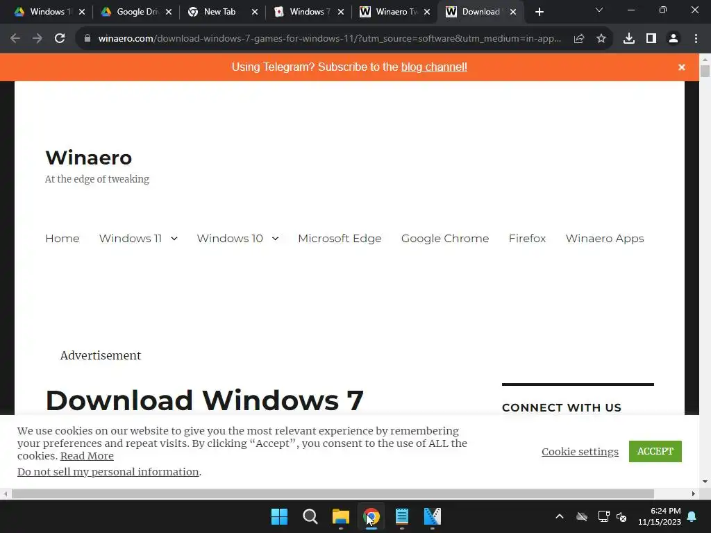Image resolution: width=711 pixels, height=533 pixels.
Task: Open taskbar Search
Action: pos(310,516)
